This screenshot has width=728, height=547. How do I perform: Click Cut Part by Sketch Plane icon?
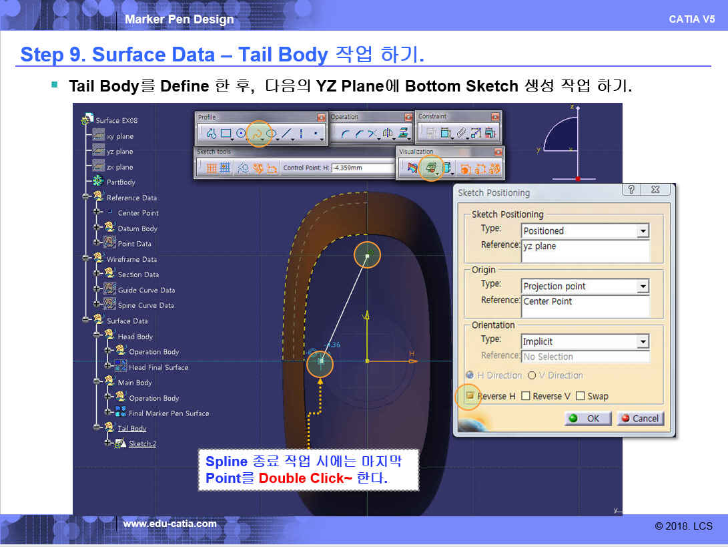point(431,168)
